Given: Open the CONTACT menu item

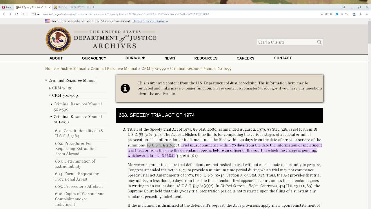Looking at the screenshot, I should (283, 58).
